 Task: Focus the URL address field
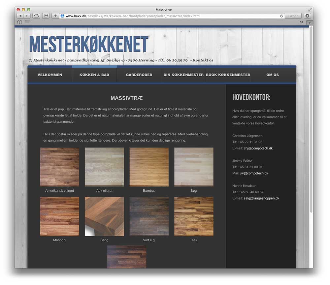tap(172, 16)
